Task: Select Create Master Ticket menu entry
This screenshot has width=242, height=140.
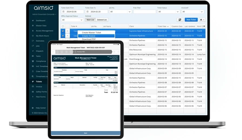Action: pyautogui.click(x=91, y=33)
